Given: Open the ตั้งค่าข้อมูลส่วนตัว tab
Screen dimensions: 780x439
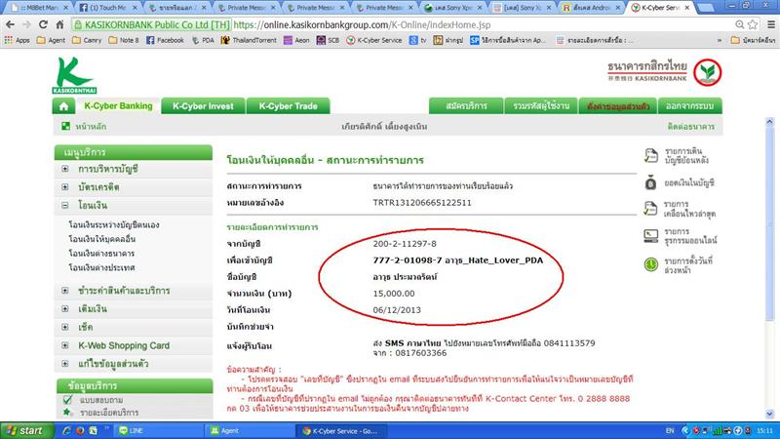Looking at the screenshot, I should coord(618,106).
